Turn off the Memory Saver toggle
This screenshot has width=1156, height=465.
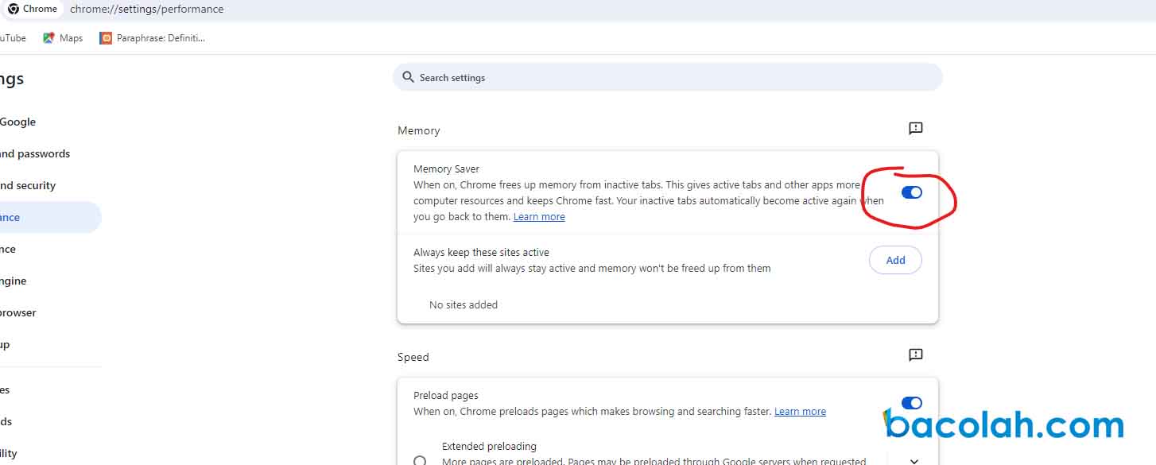(x=911, y=192)
